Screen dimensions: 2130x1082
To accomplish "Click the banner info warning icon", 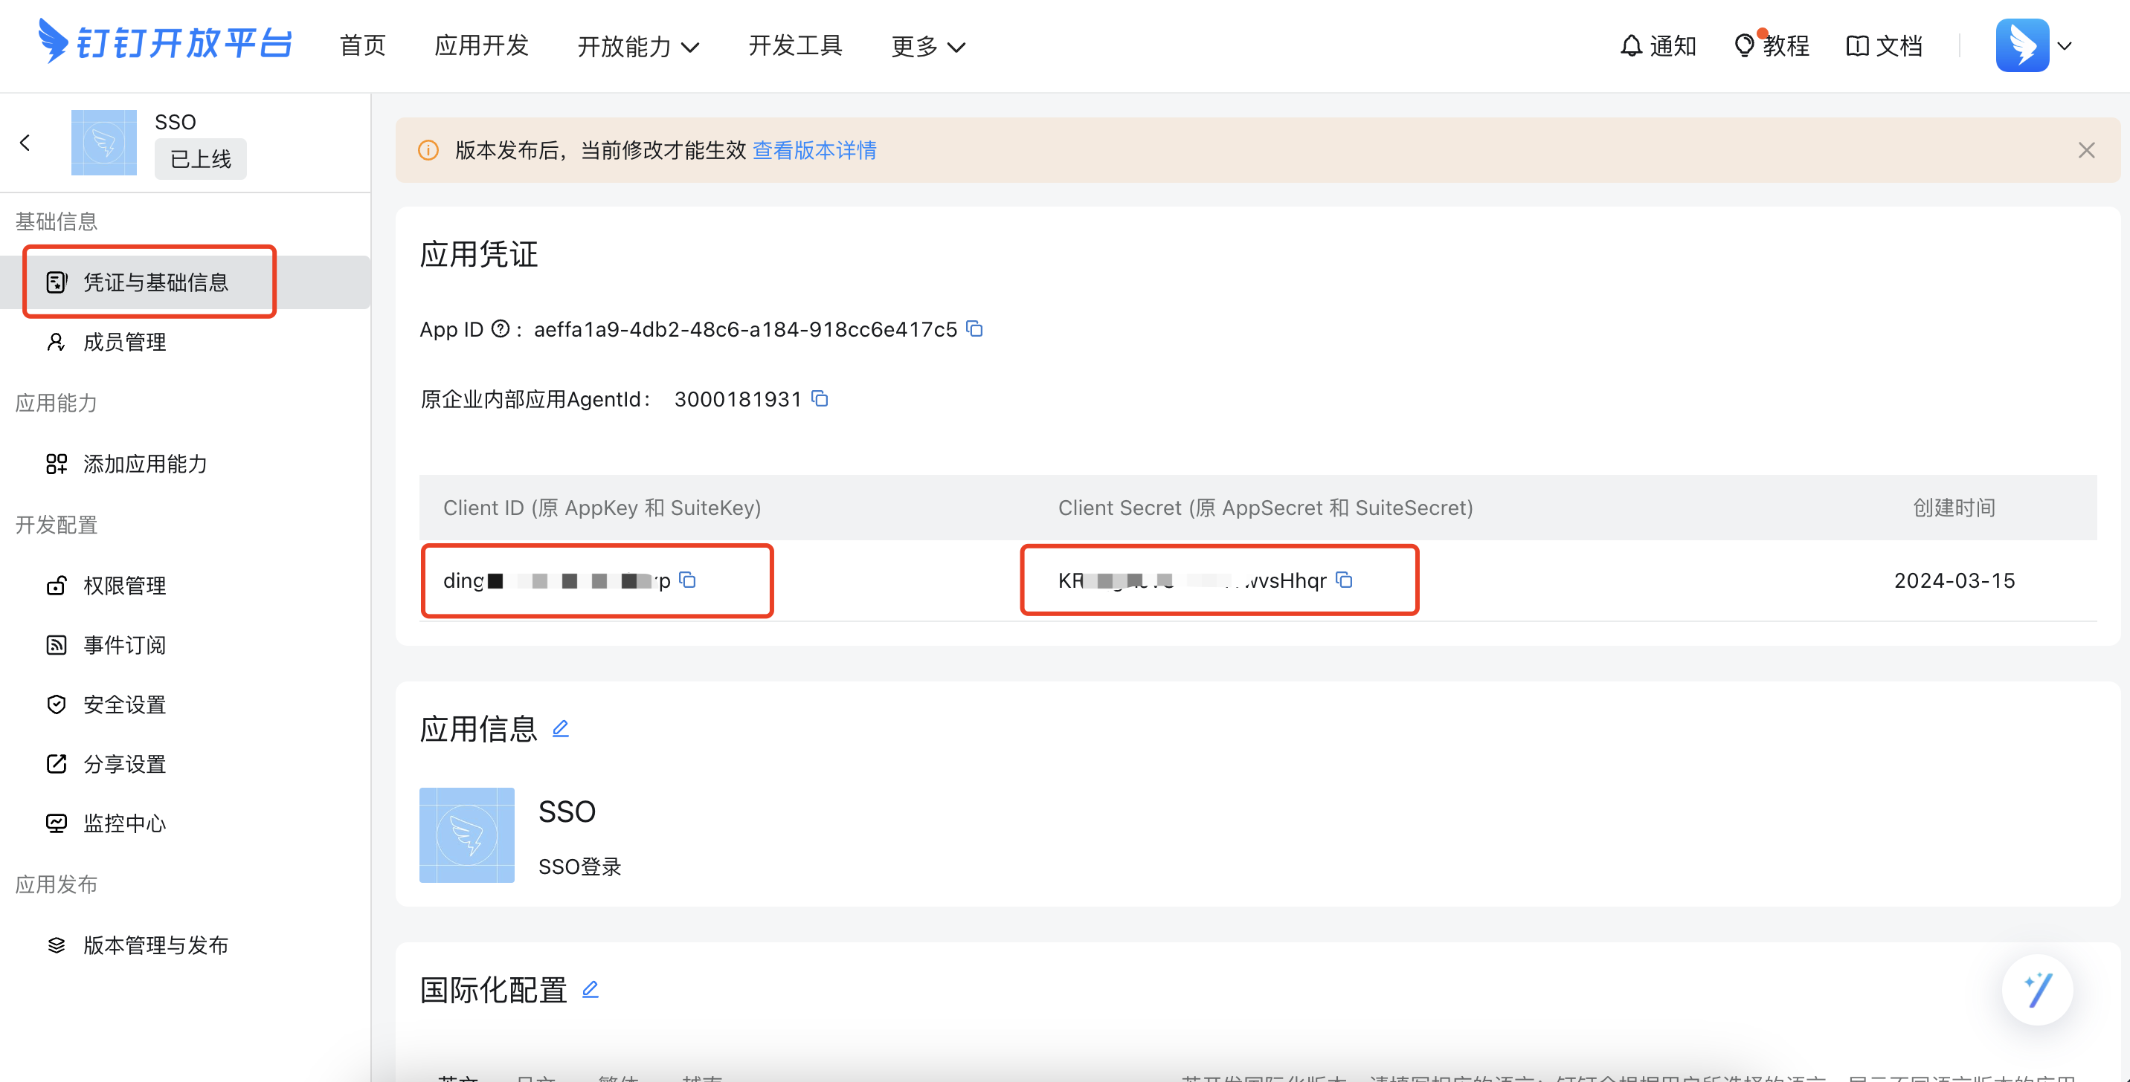I will [428, 150].
